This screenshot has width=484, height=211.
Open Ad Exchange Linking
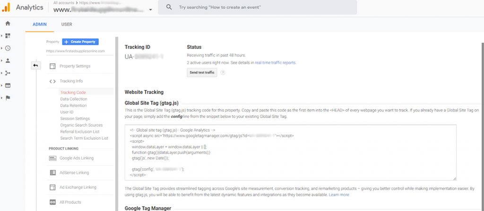[x=78, y=187]
